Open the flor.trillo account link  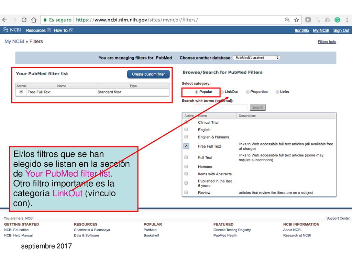click(x=302, y=30)
